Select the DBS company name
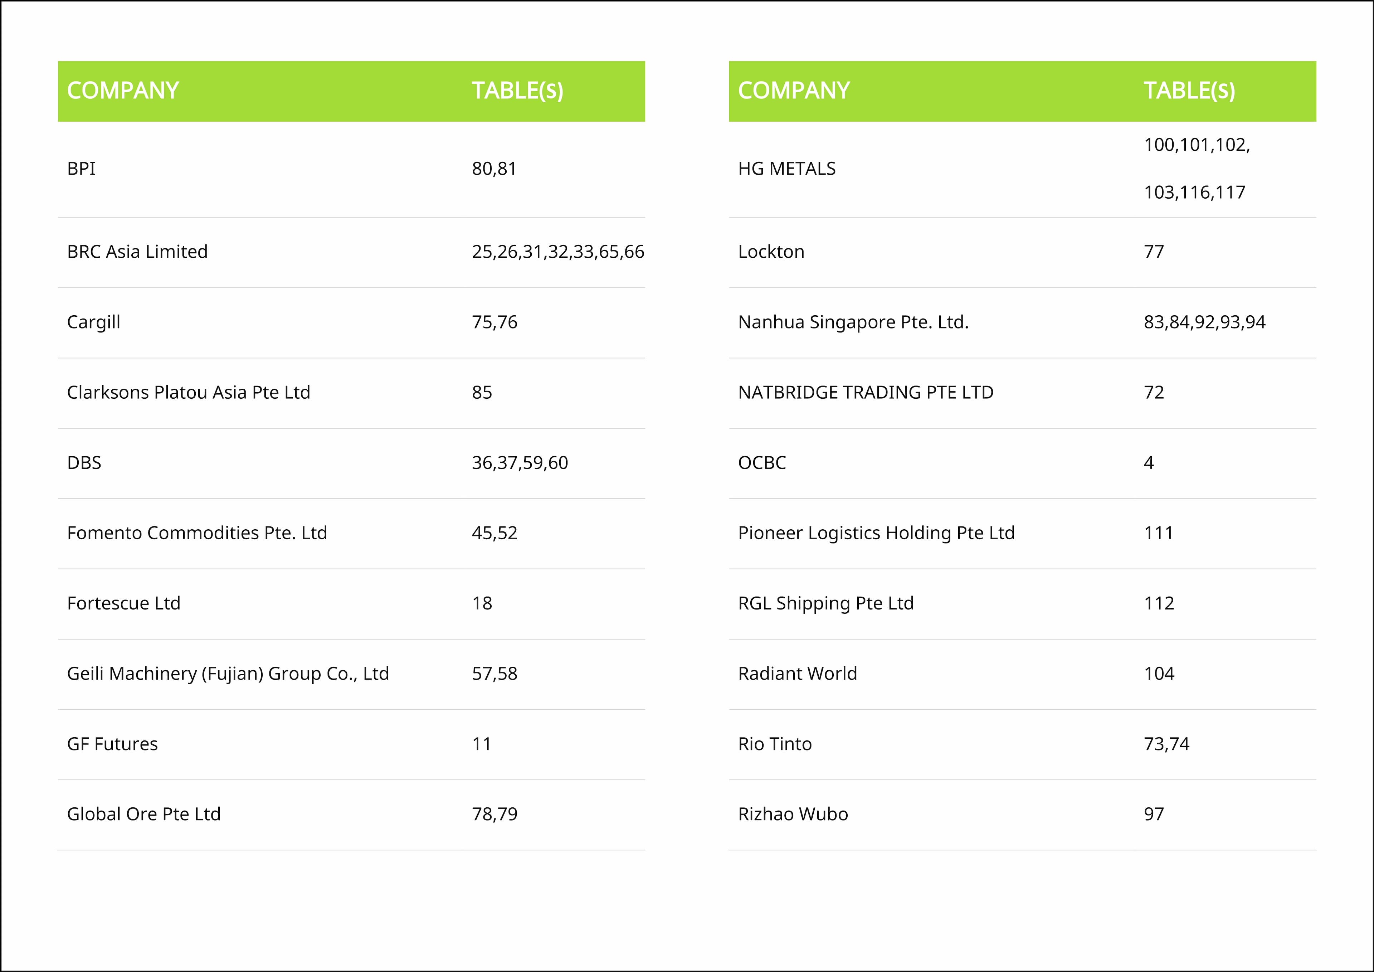 84,463
